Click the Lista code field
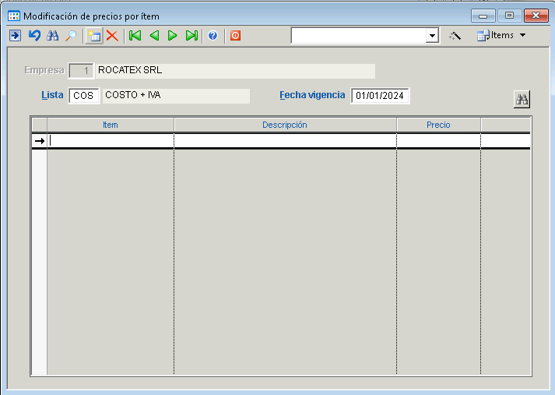The height and width of the screenshot is (395, 555). pyautogui.click(x=84, y=96)
